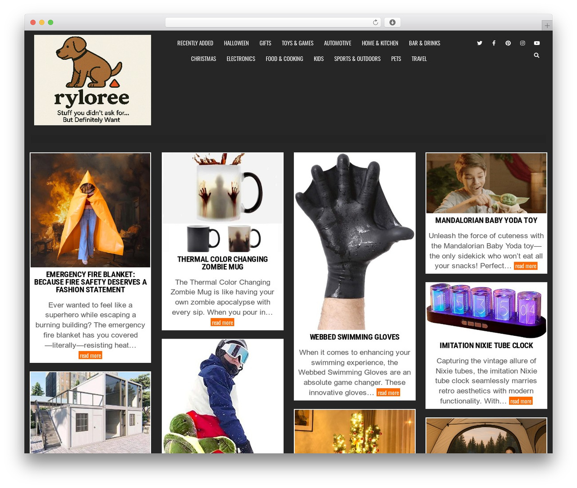Open Webbed Swimming Gloves title link

(355, 337)
